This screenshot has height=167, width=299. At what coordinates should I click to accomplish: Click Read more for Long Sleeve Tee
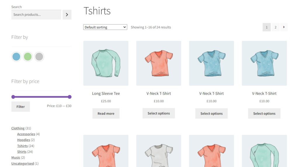tap(106, 114)
